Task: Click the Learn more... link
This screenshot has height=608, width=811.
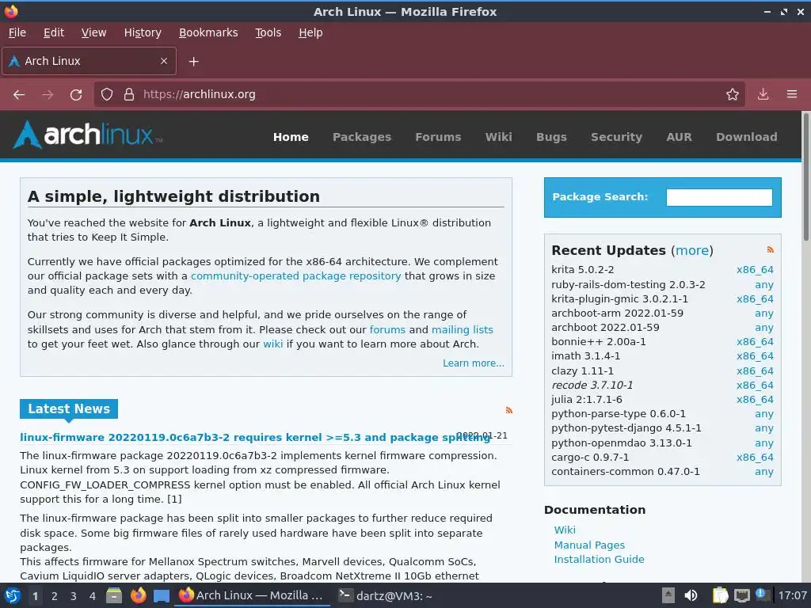Action: click(474, 363)
